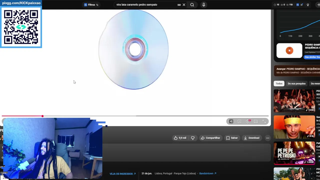Click the magnifier search button
Viewport: 320px width, 180px height.
point(192,5)
